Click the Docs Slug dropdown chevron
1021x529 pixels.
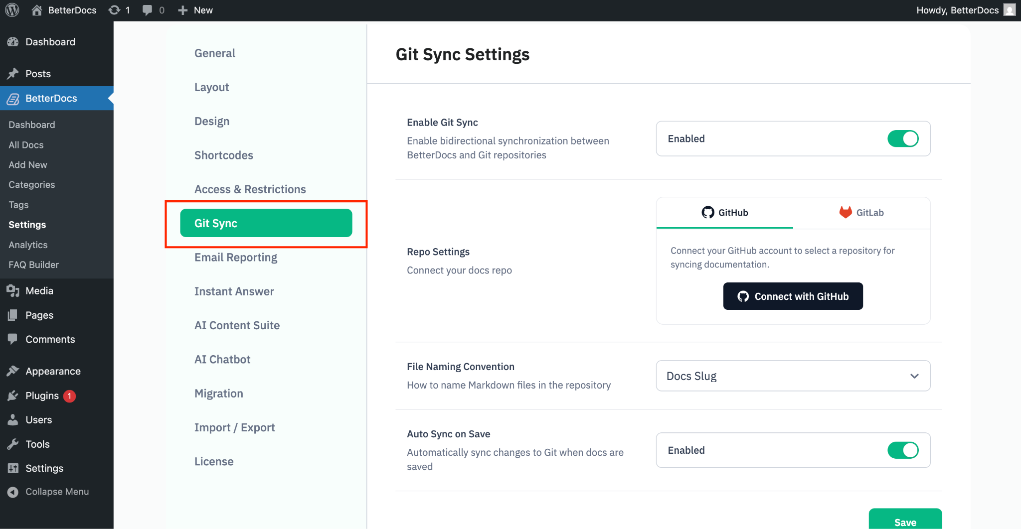(x=914, y=376)
